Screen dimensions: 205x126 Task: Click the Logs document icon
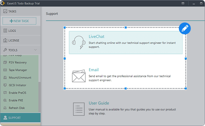pyautogui.click(x=5, y=31)
